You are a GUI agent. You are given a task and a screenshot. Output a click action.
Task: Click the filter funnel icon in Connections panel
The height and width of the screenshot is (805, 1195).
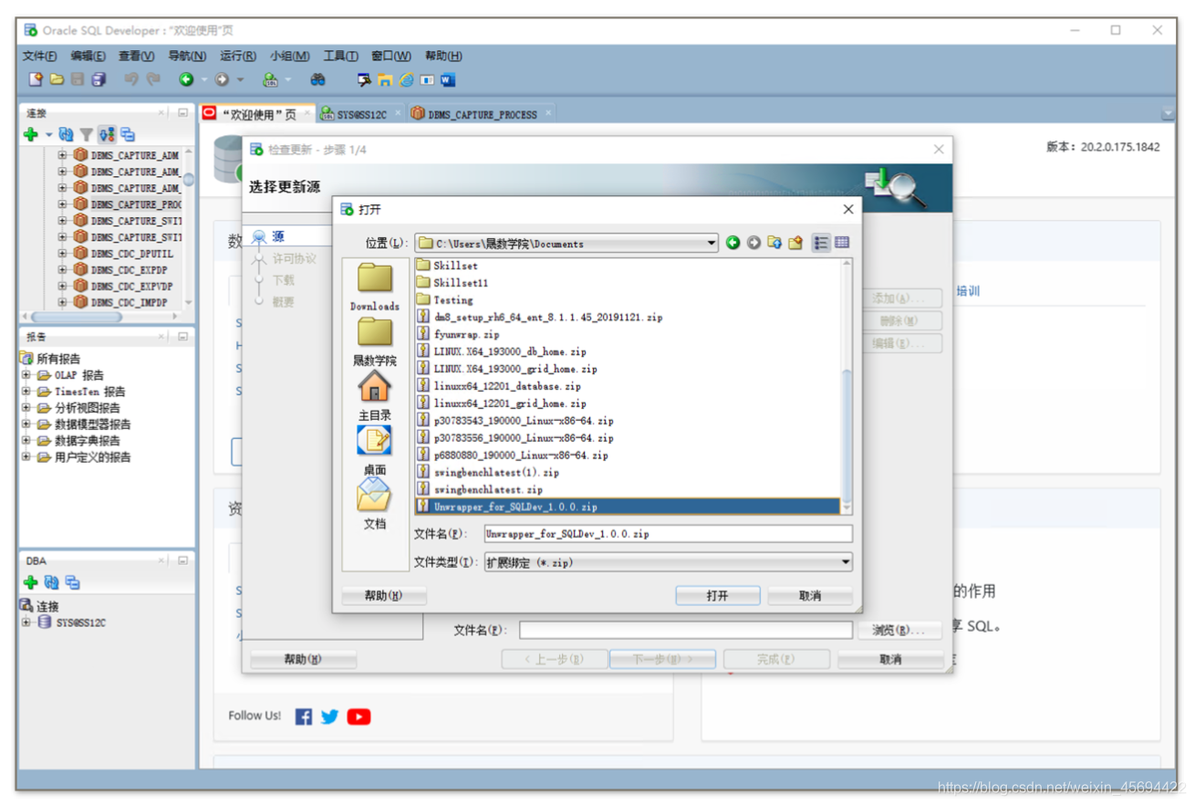coord(86,135)
